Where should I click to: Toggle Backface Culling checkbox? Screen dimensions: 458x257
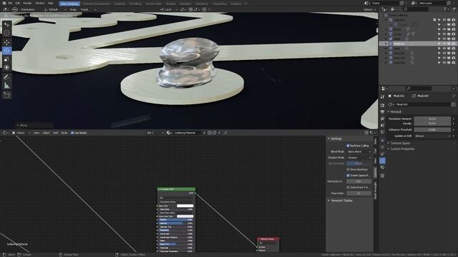pos(348,146)
